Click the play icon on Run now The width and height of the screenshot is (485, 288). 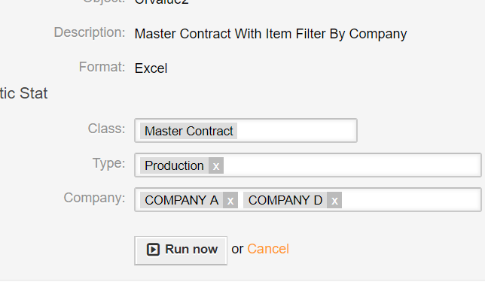[153, 250]
